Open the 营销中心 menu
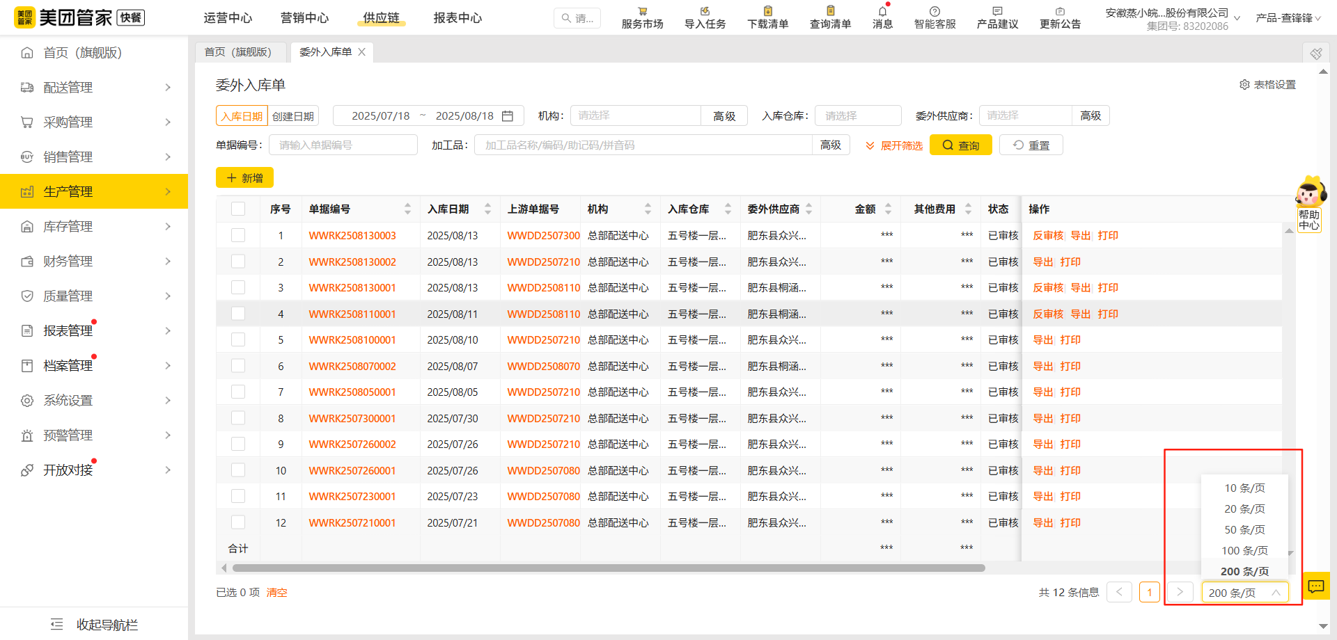Screen dimensions: 1337x640 pos(304,17)
